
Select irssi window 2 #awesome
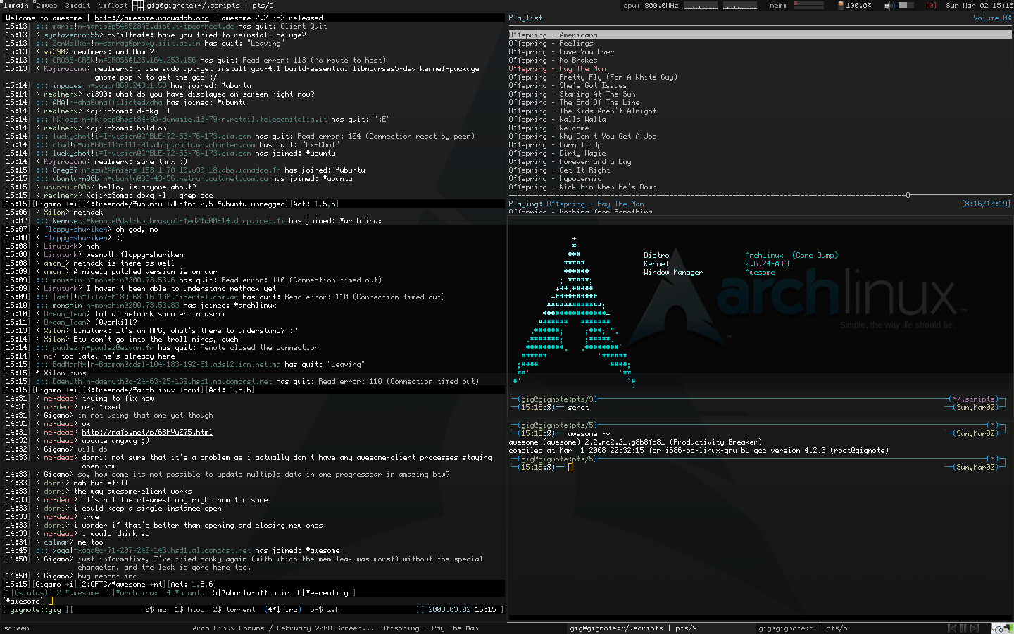click(78, 592)
